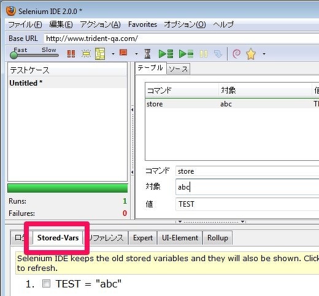Image resolution: width=319 pixels, height=296 pixels.
Task: Click lower splitter arrow beside test pane
Action: 133,172
